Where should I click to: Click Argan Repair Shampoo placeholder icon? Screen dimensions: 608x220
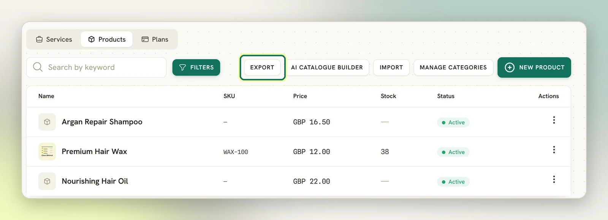(47, 122)
